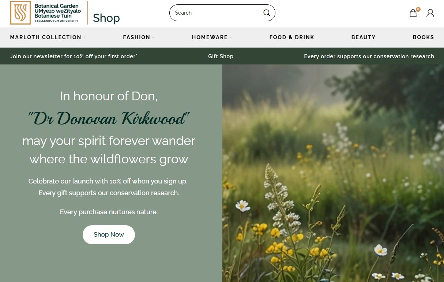This screenshot has width=444, height=282.
Task: Click the wildflower meadow hero image
Action: coord(333,173)
